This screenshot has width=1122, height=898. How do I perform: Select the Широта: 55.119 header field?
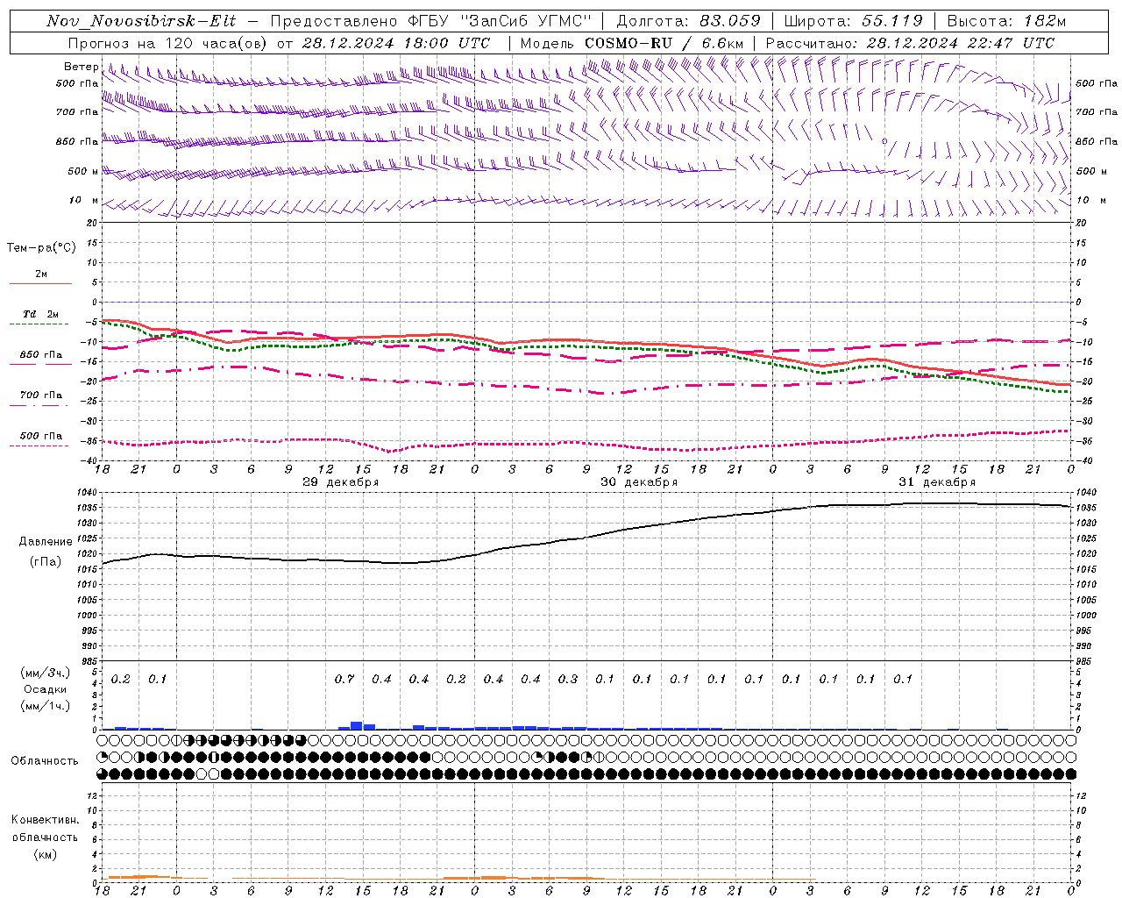point(854,21)
